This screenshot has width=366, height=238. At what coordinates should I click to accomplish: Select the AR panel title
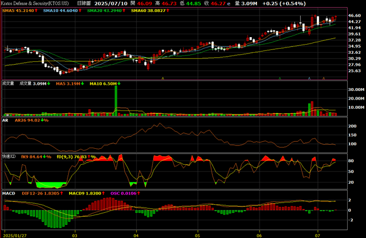(x=6, y=120)
